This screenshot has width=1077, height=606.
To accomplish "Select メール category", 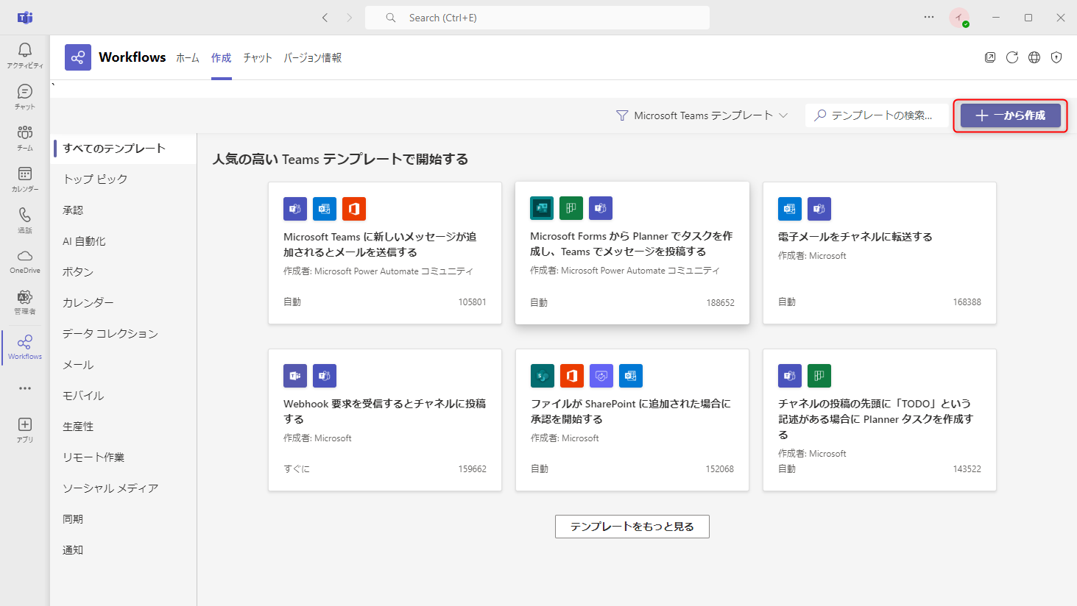I will coord(124,365).
